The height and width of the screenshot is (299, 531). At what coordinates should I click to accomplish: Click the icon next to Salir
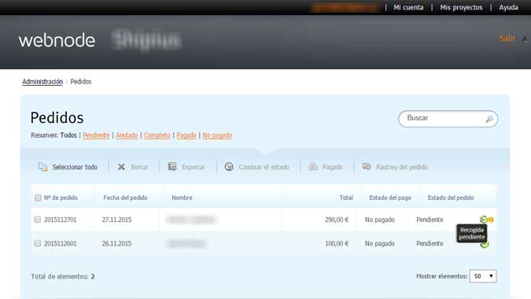point(525,39)
